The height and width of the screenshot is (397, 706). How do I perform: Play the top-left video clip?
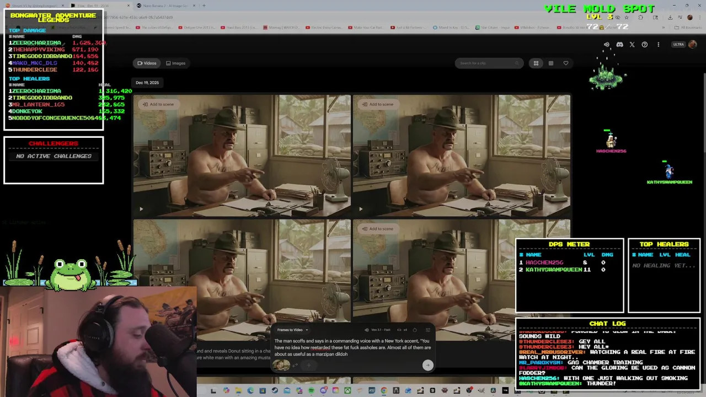(x=141, y=209)
